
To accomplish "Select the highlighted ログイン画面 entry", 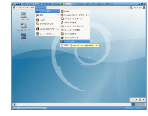I will click(x=75, y=42).
